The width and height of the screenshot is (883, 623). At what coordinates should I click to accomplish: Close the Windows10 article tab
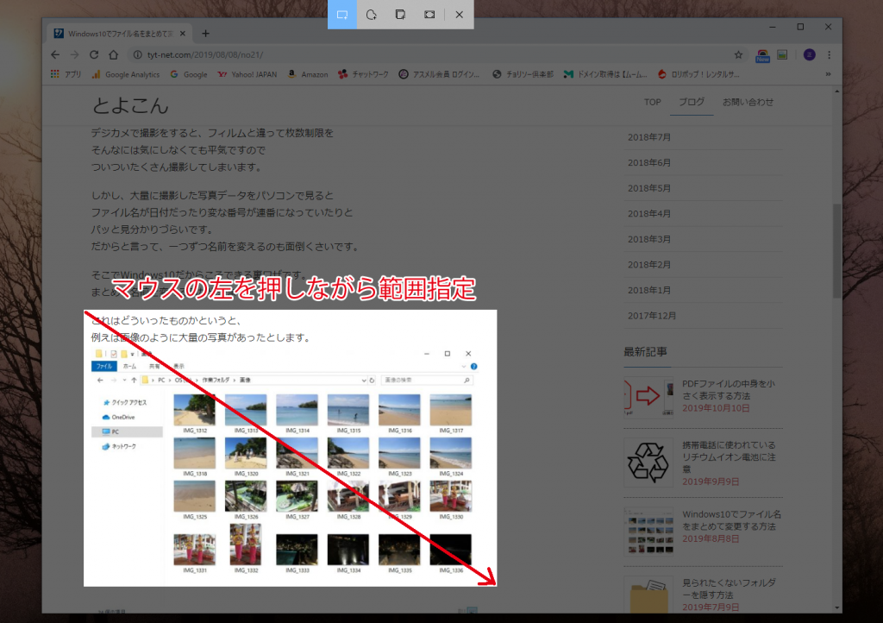click(x=183, y=34)
